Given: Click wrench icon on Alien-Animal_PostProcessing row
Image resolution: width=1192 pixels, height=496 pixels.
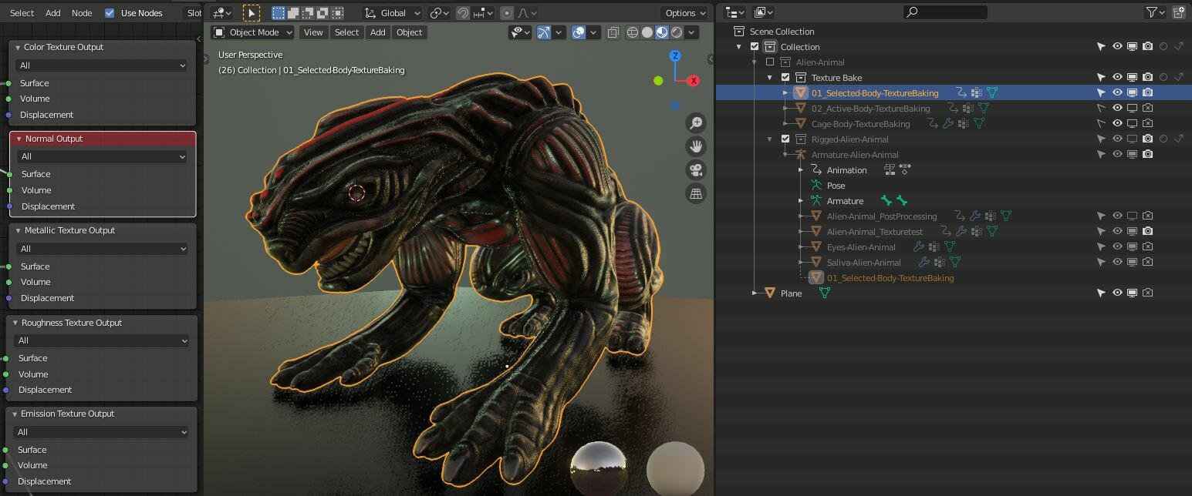Looking at the screenshot, I should 975,216.
